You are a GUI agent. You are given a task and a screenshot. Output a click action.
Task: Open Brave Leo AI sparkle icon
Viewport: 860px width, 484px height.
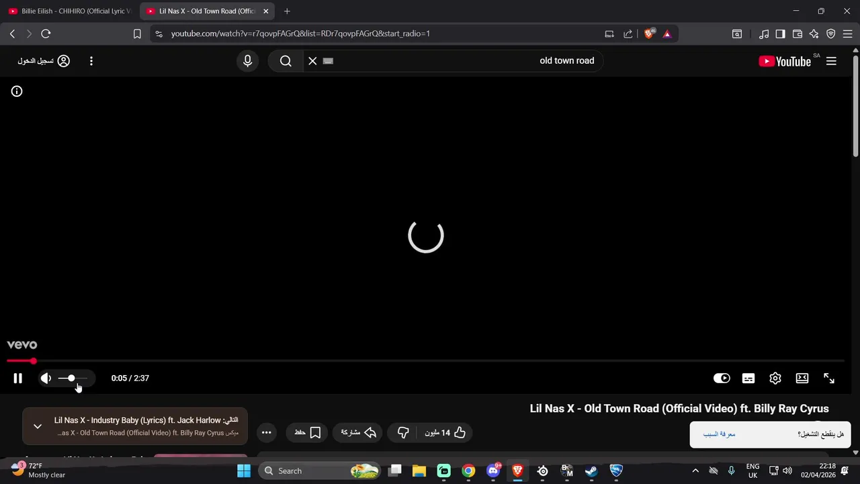(x=814, y=34)
